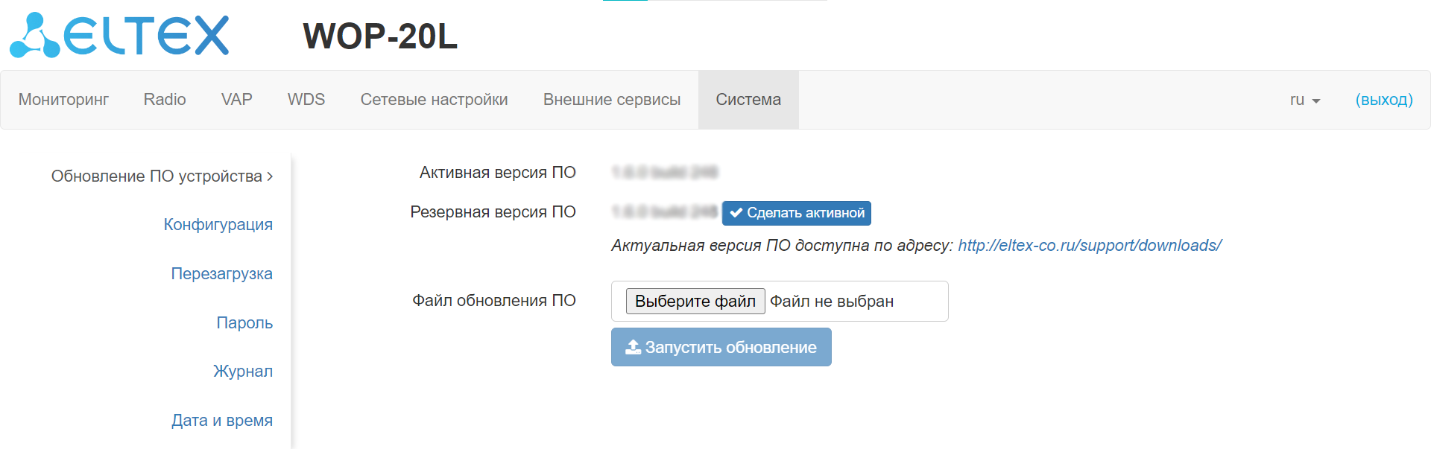Select the WDS tab
This screenshot has height=449, width=1431.
coord(306,100)
